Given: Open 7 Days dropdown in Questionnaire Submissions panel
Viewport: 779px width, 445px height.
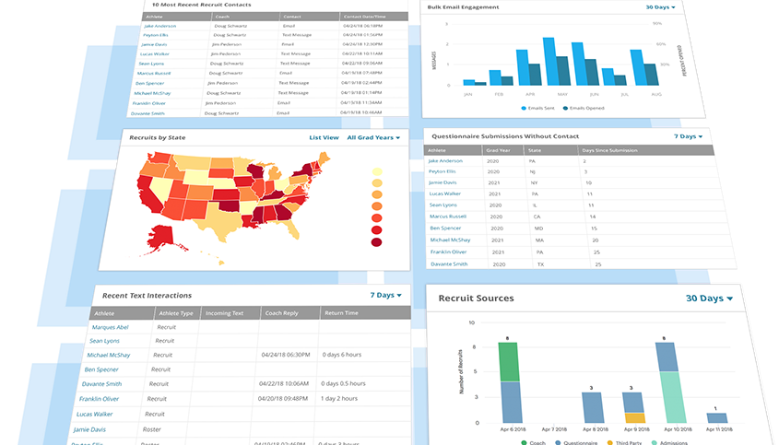Looking at the screenshot, I should click(687, 136).
